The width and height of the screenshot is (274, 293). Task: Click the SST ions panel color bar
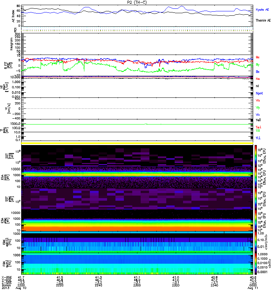pos(256,156)
